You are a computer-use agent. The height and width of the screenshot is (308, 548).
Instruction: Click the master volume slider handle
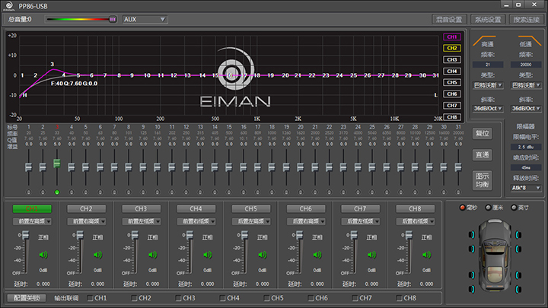[x=113, y=20]
